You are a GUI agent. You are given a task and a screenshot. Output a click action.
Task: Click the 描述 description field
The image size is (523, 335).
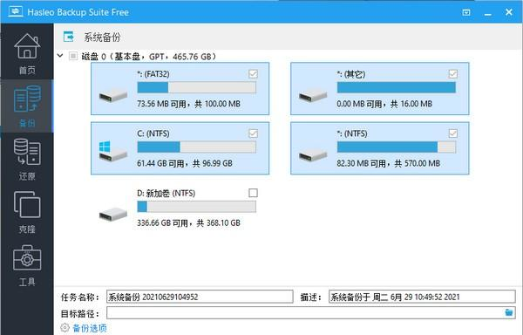[x=422, y=297]
